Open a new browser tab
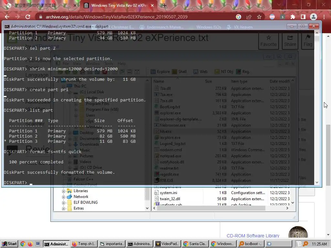Viewport: 331px width, 248px height. 165,5
